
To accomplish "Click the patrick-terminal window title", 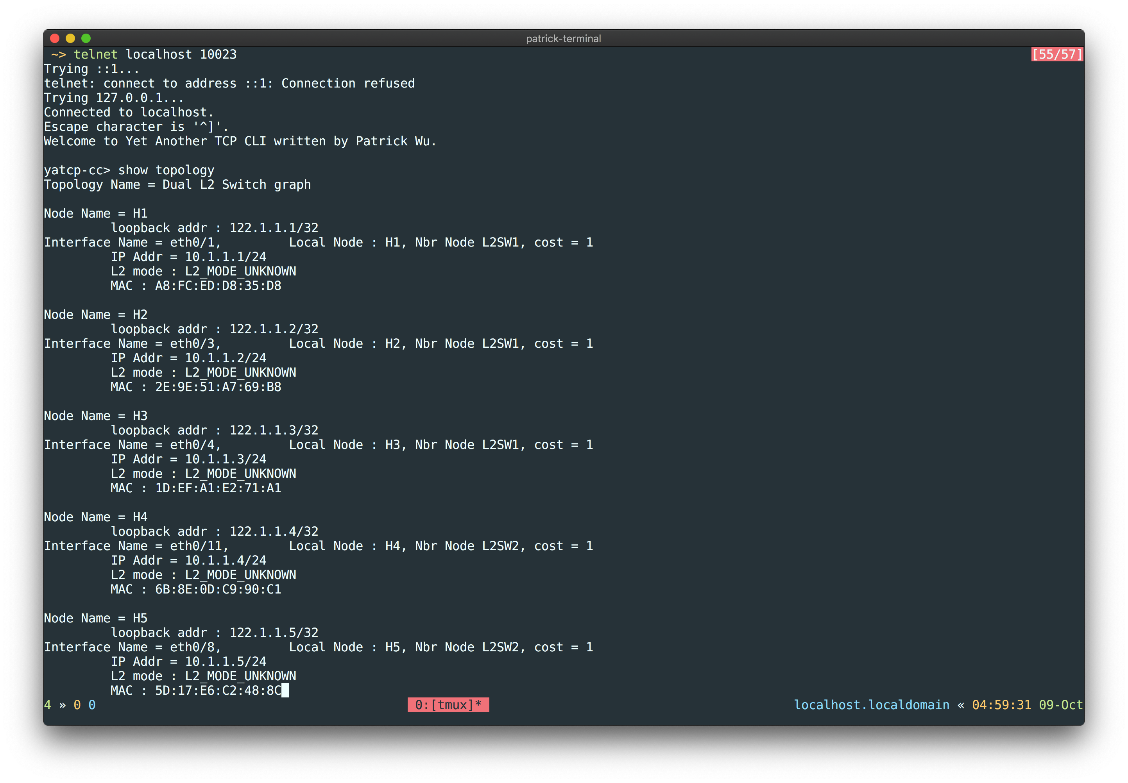I will point(563,38).
